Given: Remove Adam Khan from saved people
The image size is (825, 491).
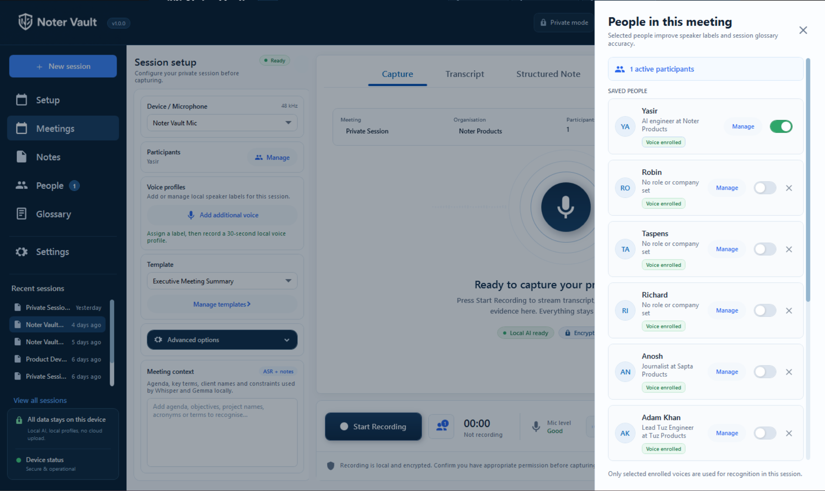Looking at the screenshot, I should point(789,433).
